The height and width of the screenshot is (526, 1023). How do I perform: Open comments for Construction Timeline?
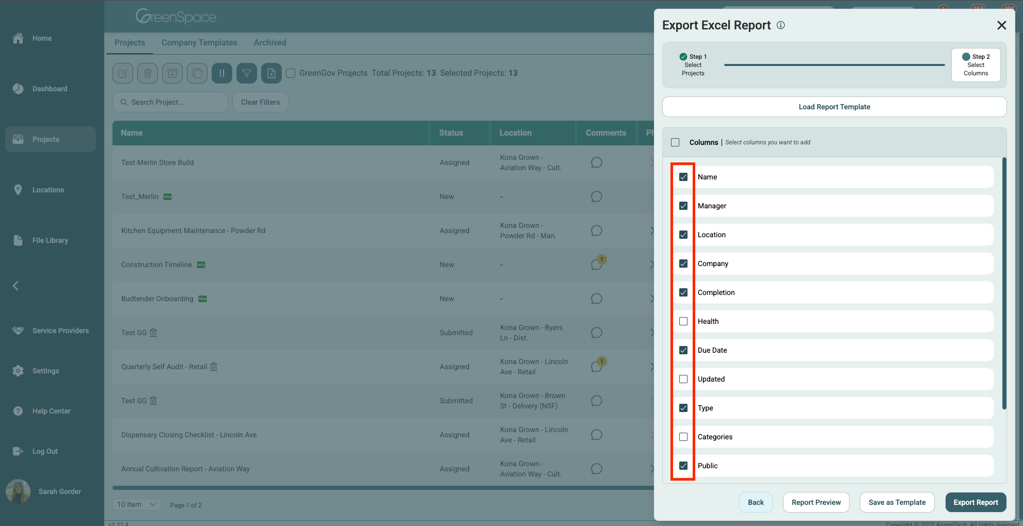[x=597, y=265]
